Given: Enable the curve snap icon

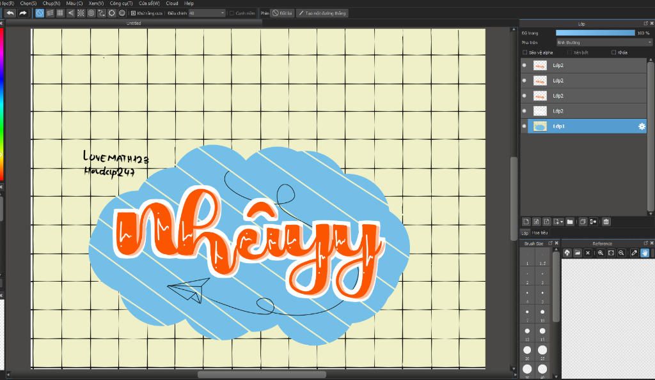Looking at the screenshot, I should pos(102,13).
